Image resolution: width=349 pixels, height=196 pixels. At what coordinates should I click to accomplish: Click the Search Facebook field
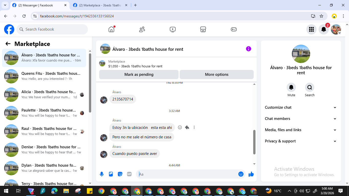tap(52, 29)
